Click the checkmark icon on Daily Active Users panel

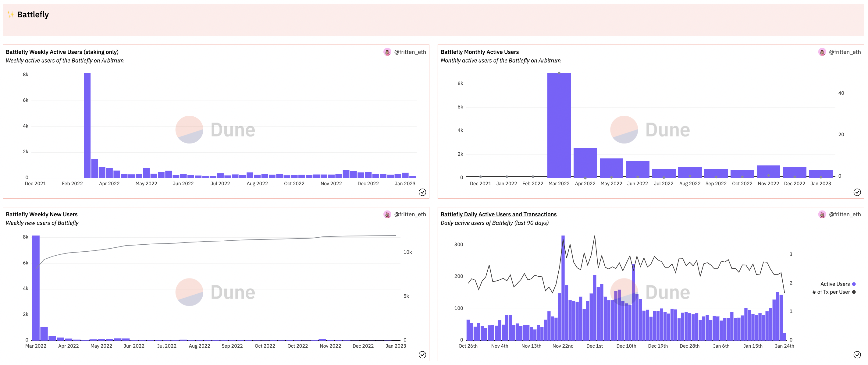[857, 355]
